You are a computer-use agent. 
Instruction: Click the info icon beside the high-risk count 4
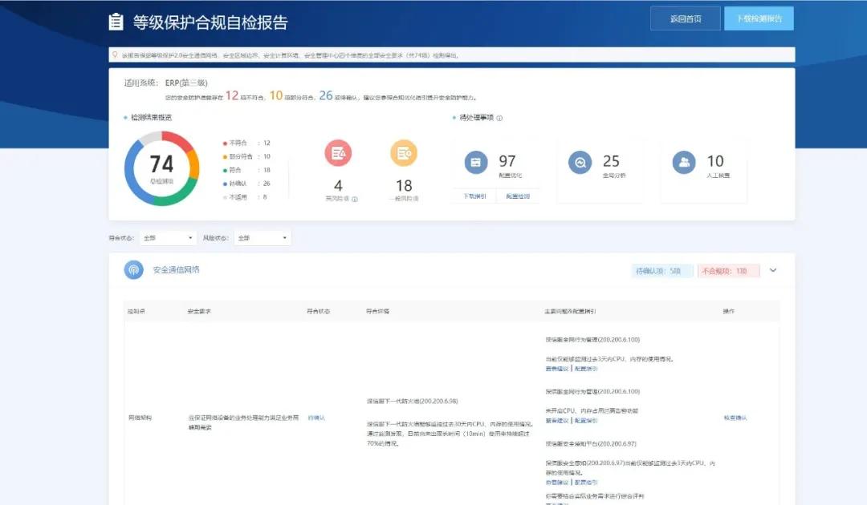355,200
